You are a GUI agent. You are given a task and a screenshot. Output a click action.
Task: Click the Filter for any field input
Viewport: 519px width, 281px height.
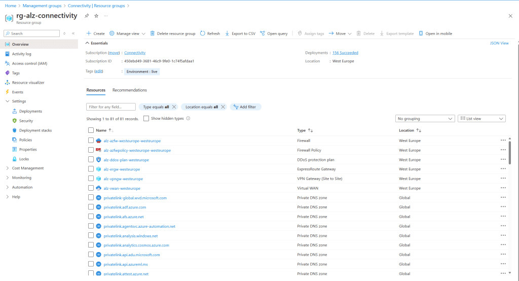(x=111, y=107)
